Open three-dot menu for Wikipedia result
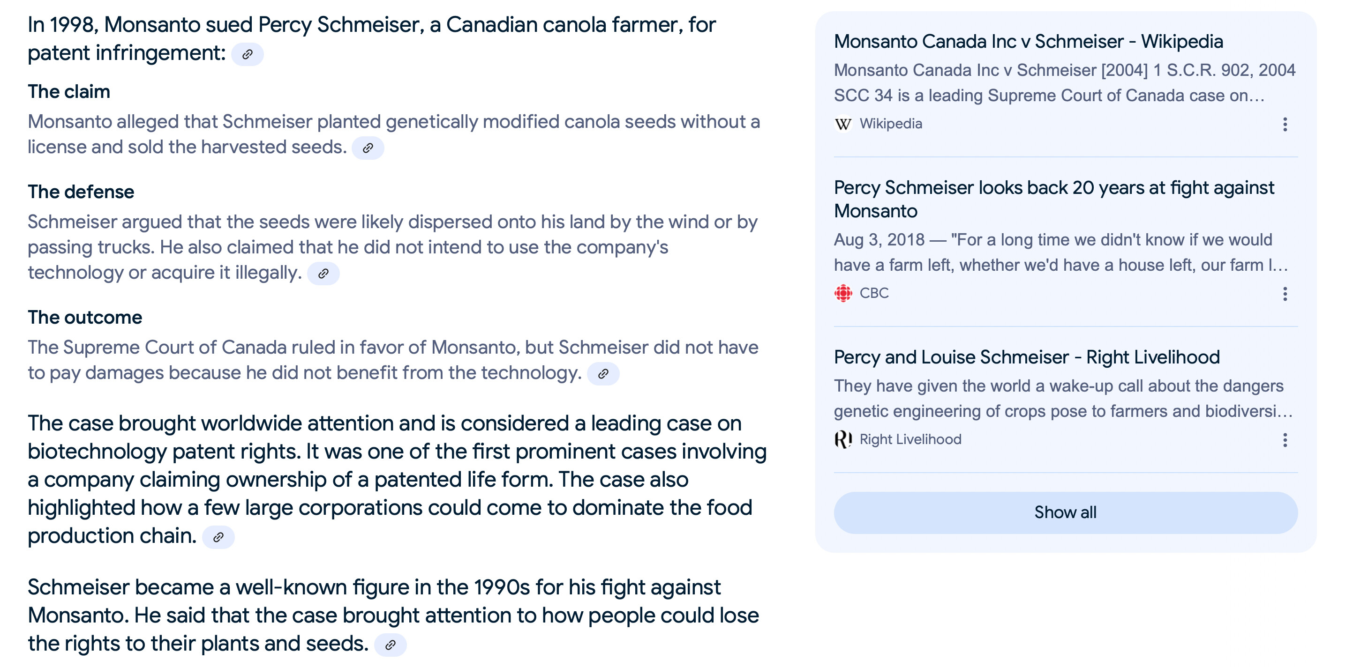 pos(1285,124)
